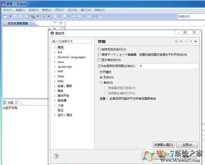Click the Previous Annotation toolbar icon
205x165 pixels.
click(x=64, y=16)
